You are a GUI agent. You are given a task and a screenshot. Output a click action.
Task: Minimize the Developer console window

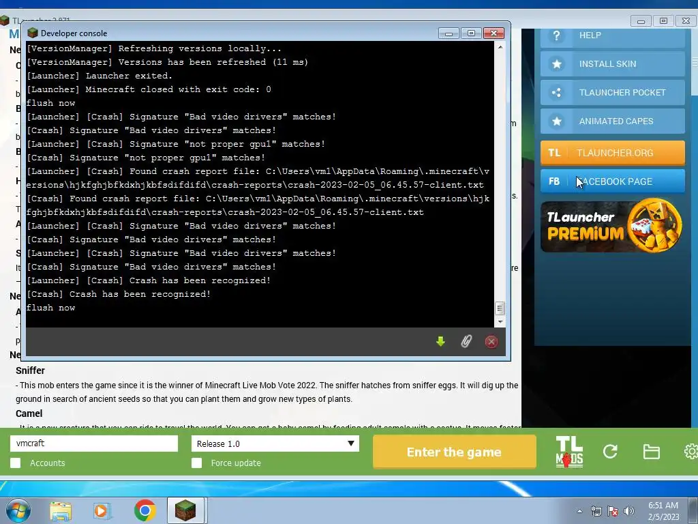(449, 33)
